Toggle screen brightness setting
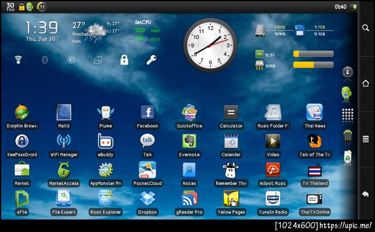This screenshot has height=232, width=375. point(71,60)
